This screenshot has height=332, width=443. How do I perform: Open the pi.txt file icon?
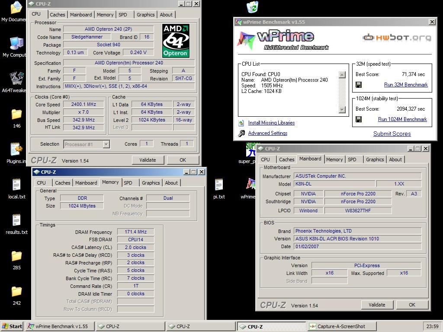(219, 185)
